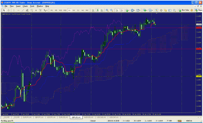Open the Tools menu

pos(32,6)
